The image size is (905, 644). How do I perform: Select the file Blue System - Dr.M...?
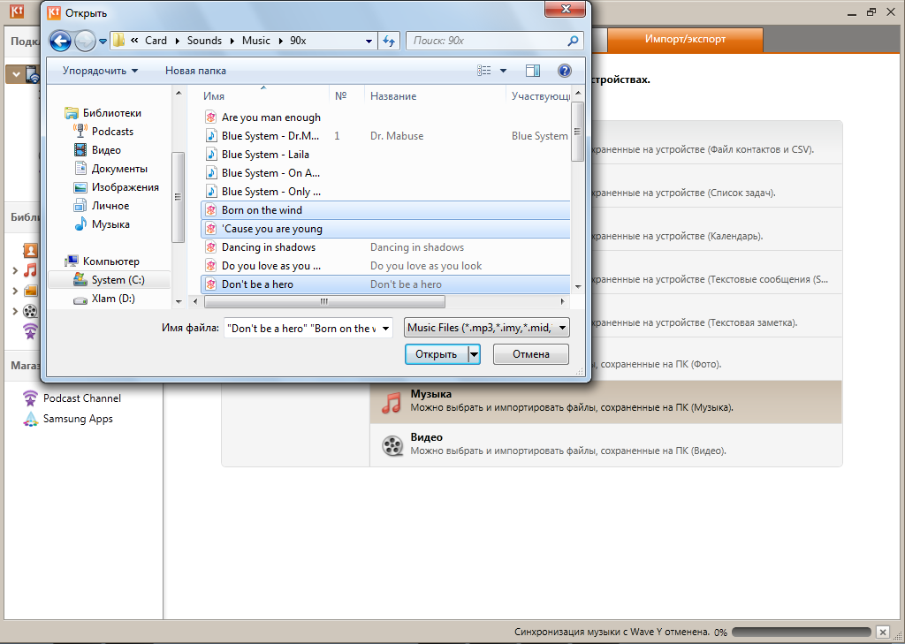(385, 136)
